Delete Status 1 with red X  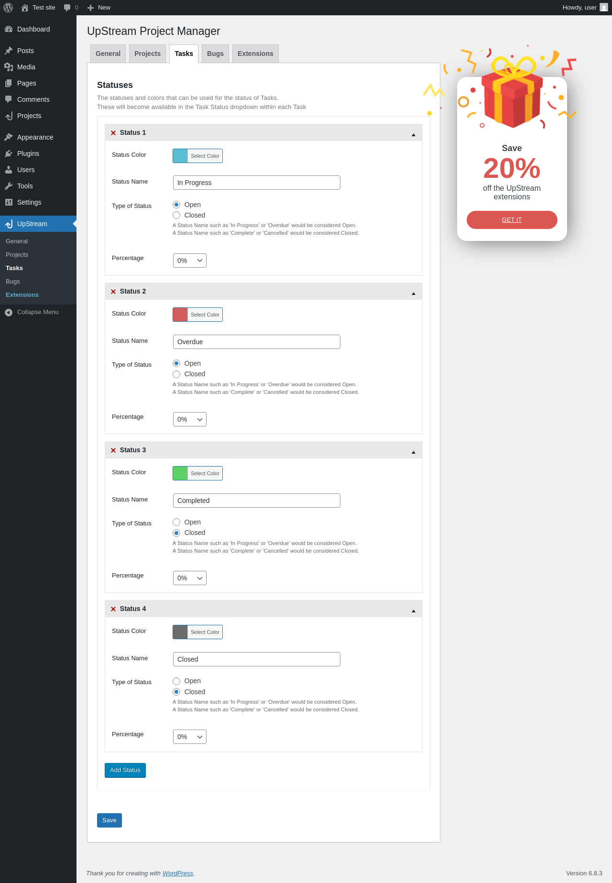click(x=113, y=133)
